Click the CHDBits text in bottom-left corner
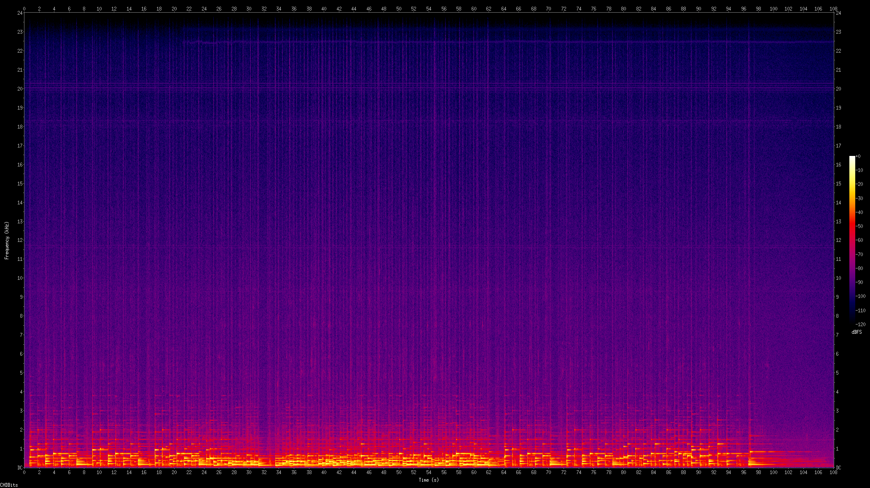This screenshot has height=488, width=870. coord(9,485)
